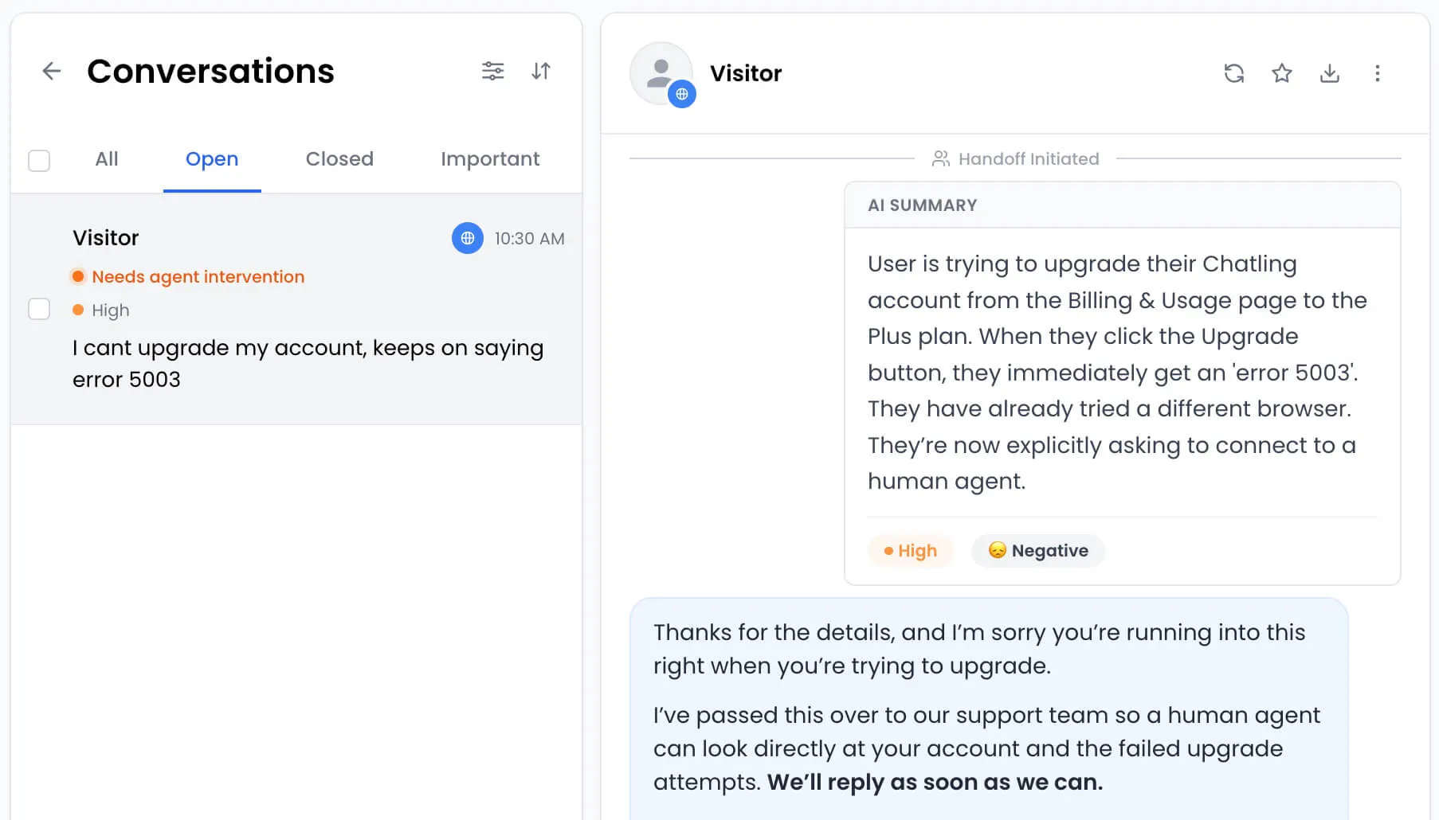Click the AI SUMMARY header
1439x820 pixels.
coord(922,205)
